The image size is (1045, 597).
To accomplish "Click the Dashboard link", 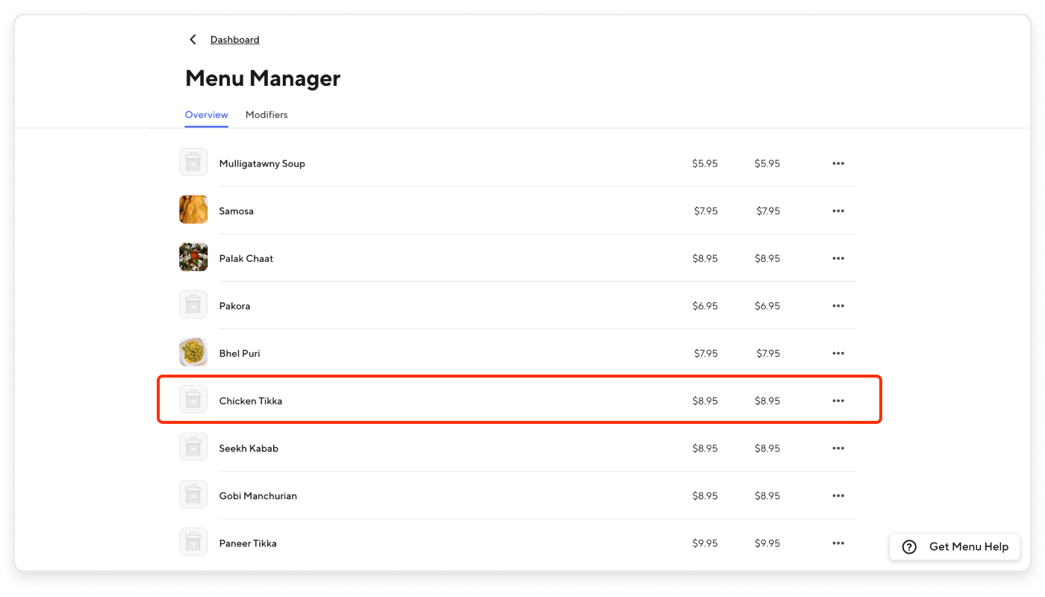I will click(x=235, y=39).
